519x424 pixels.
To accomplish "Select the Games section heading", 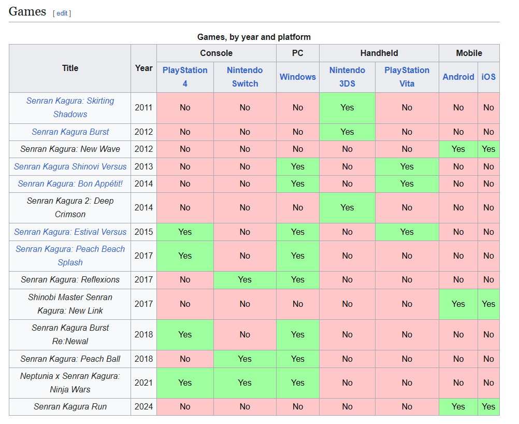I will pos(27,11).
